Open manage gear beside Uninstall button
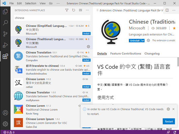This screenshot has width=179, height=134. click(148, 40)
